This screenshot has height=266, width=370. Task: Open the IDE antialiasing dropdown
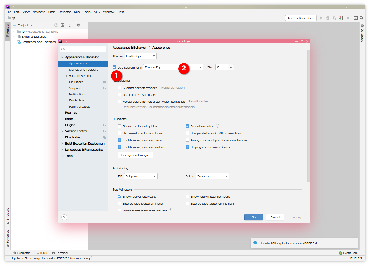click(x=141, y=176)
